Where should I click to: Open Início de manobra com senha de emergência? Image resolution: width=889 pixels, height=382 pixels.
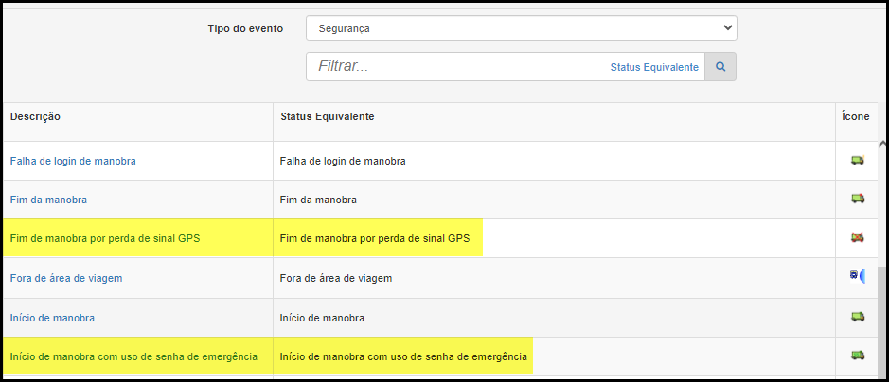133,357
